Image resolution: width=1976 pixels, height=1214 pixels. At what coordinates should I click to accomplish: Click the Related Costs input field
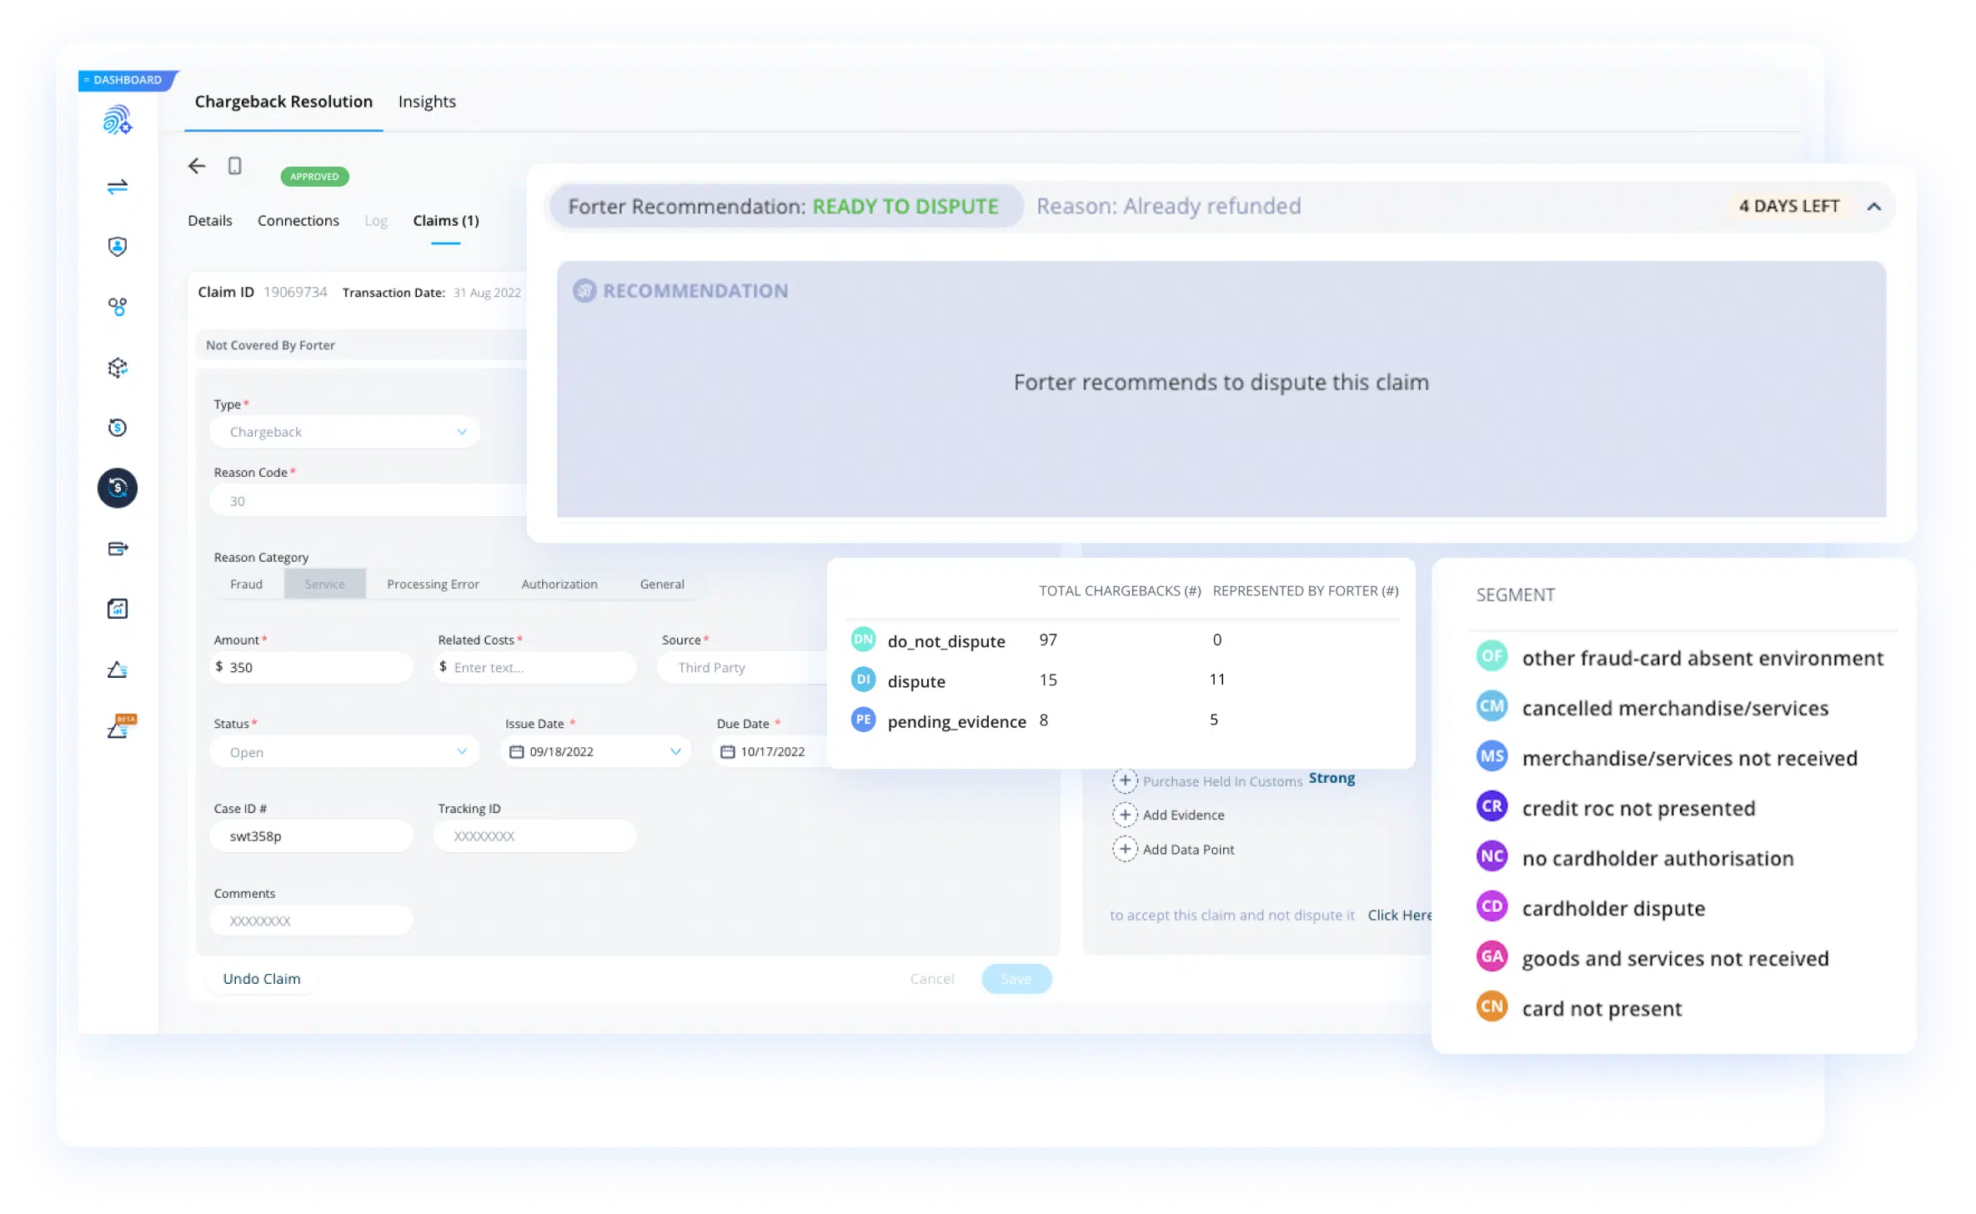(x=535, y=668)
